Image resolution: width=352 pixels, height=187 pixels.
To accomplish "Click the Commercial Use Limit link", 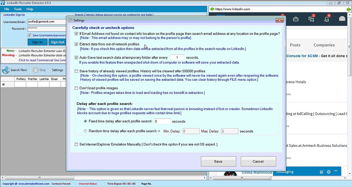I will [42, 60].
